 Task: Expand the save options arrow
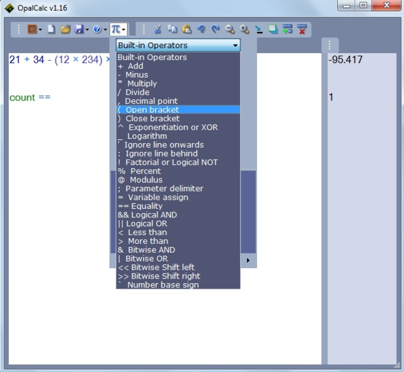tap(87, 30)
